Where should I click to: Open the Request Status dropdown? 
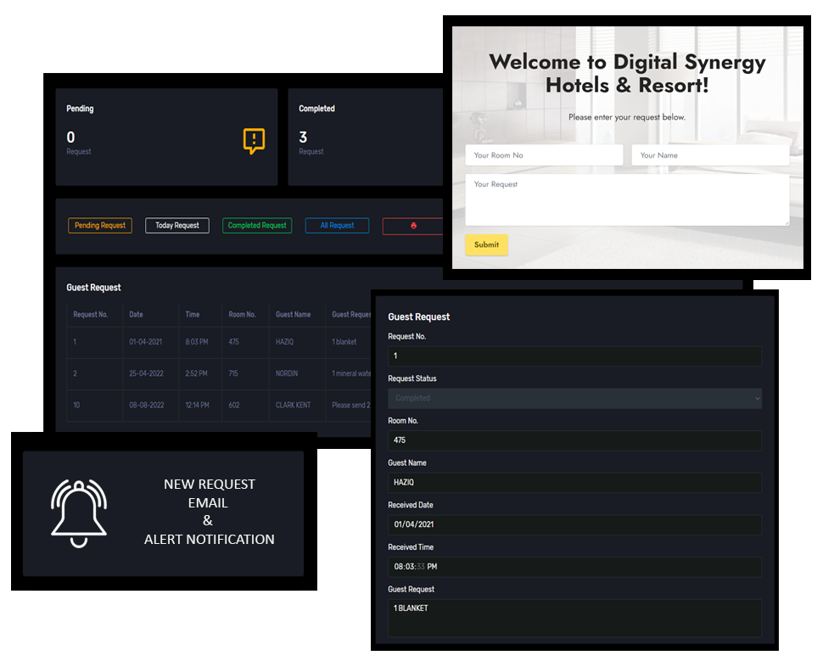pos(574,398)
